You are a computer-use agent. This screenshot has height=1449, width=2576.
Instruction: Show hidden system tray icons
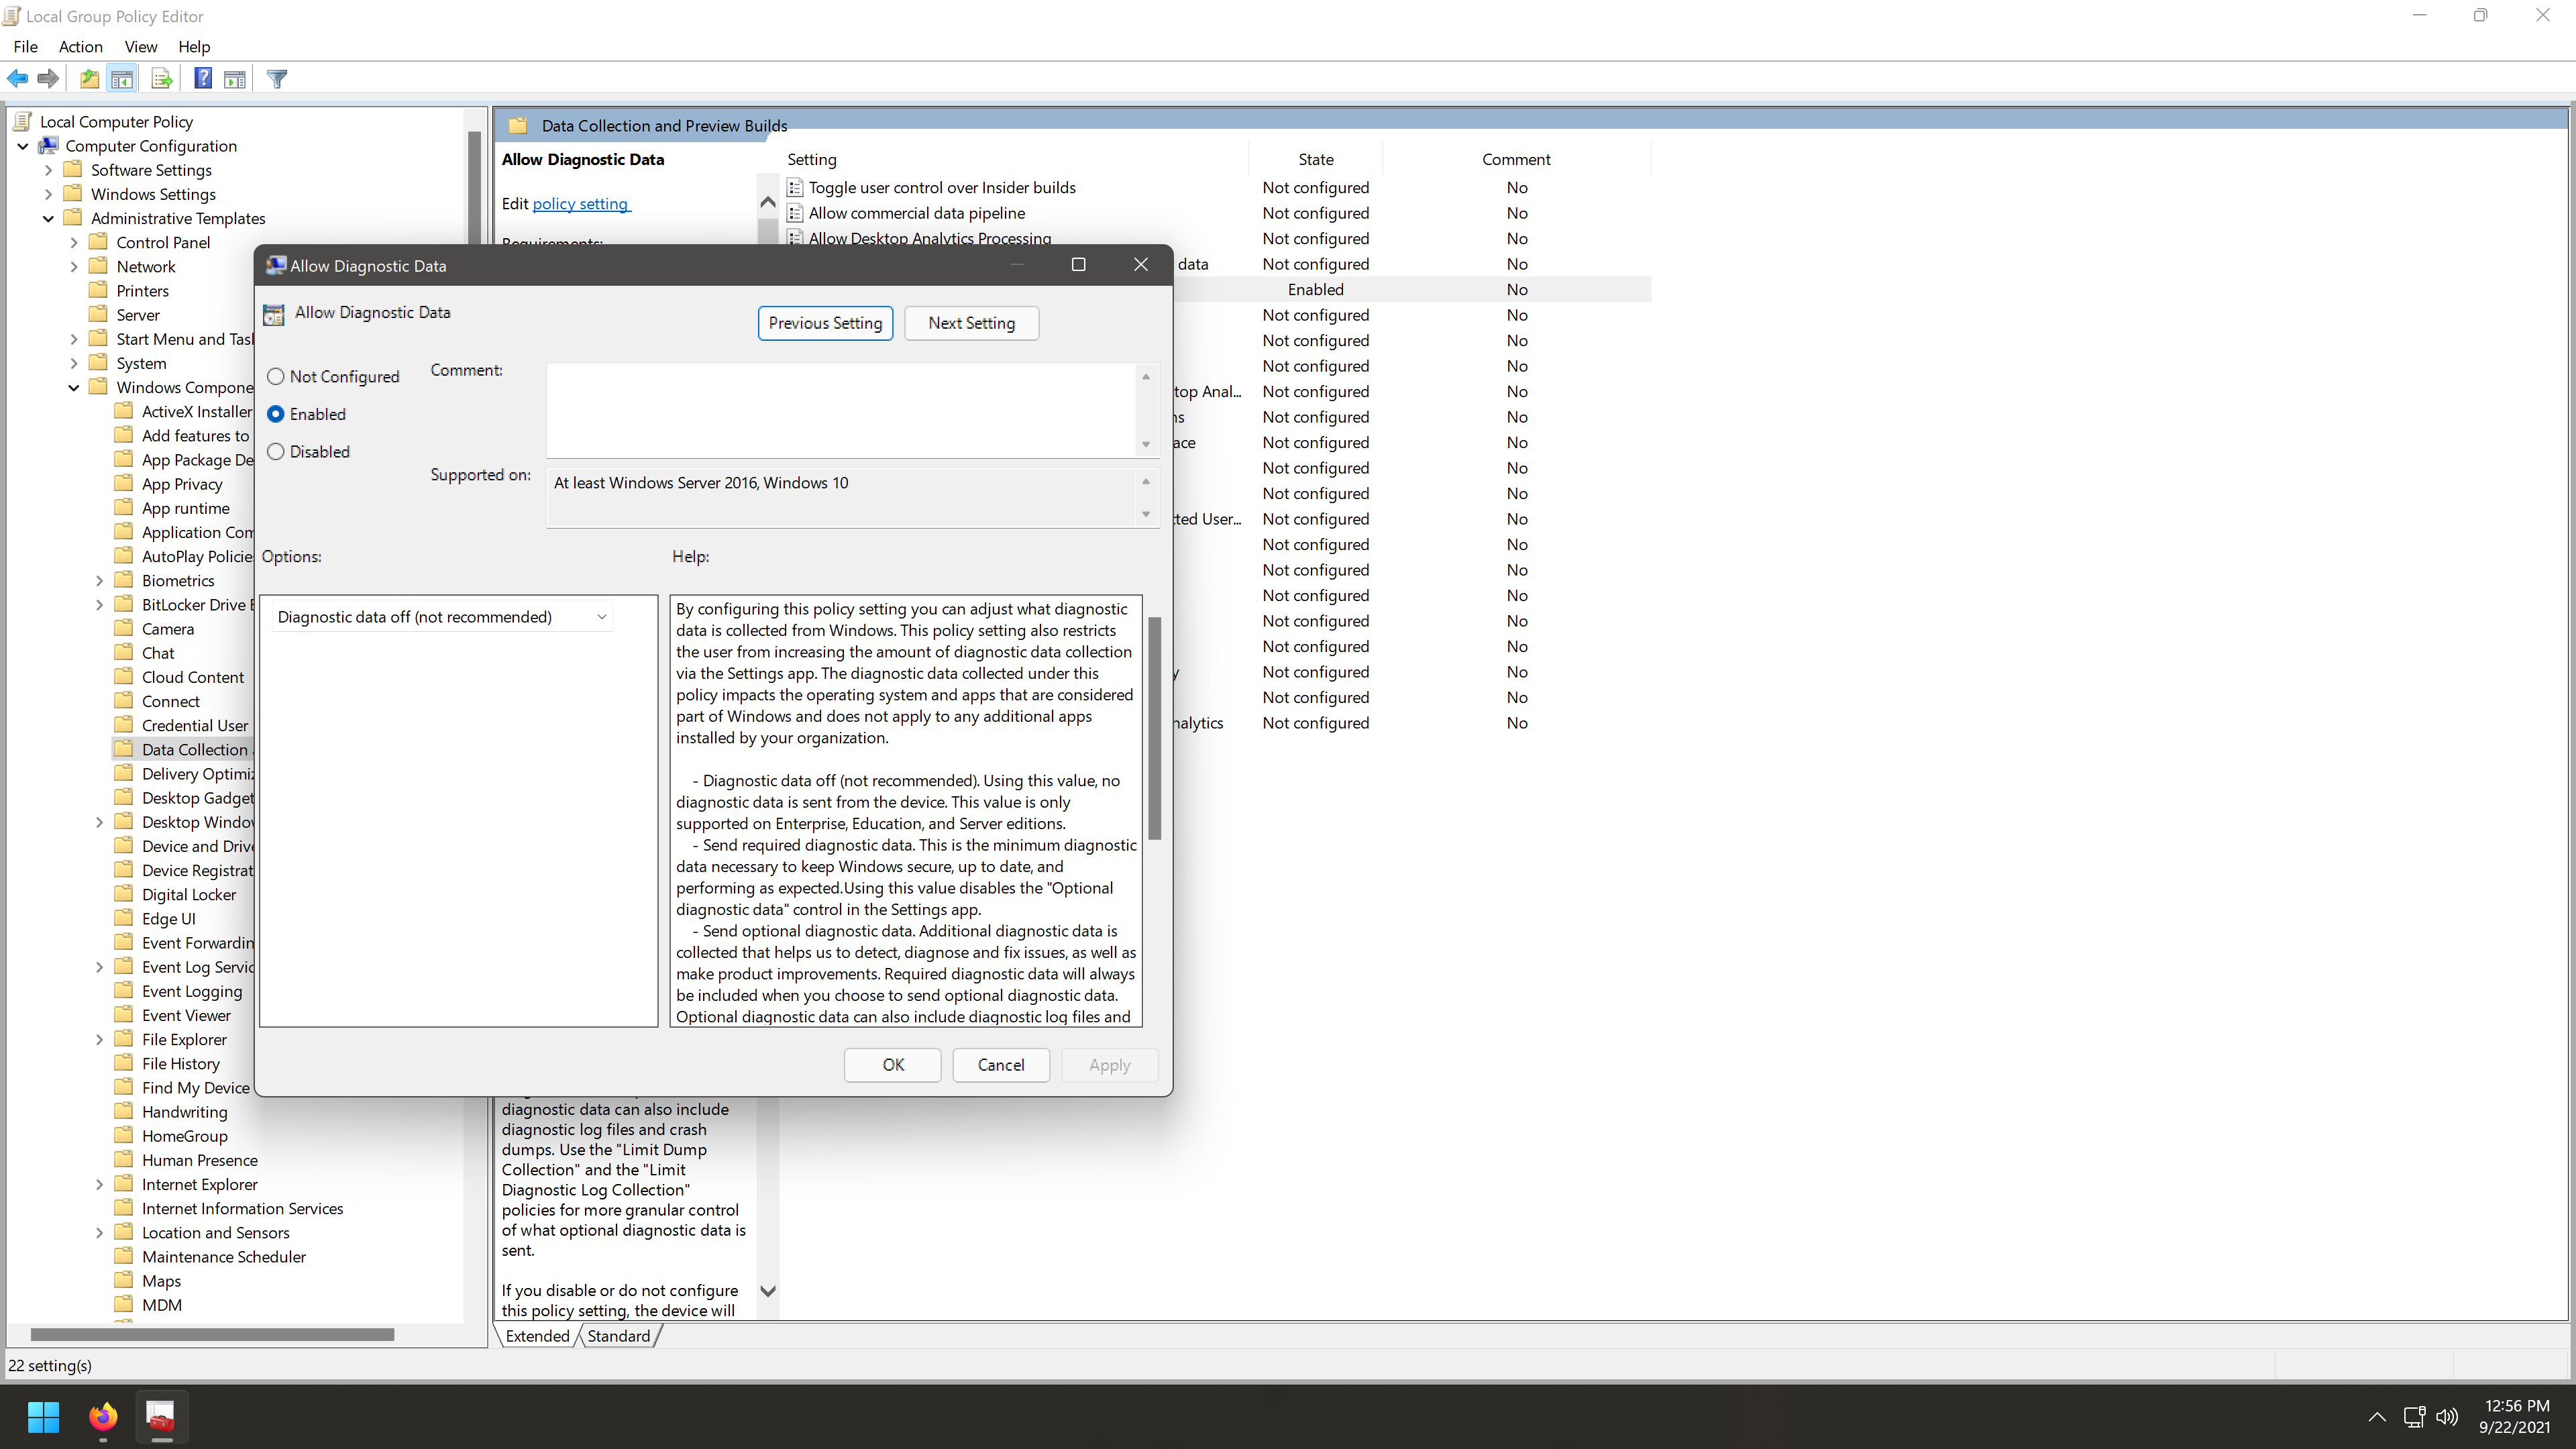coord(2377,1416)
